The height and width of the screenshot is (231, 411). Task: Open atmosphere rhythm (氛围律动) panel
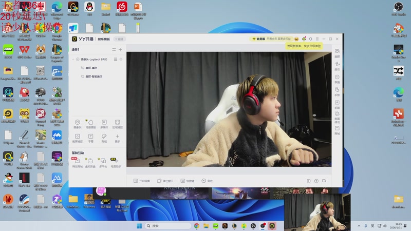click(x=337, y=117)
